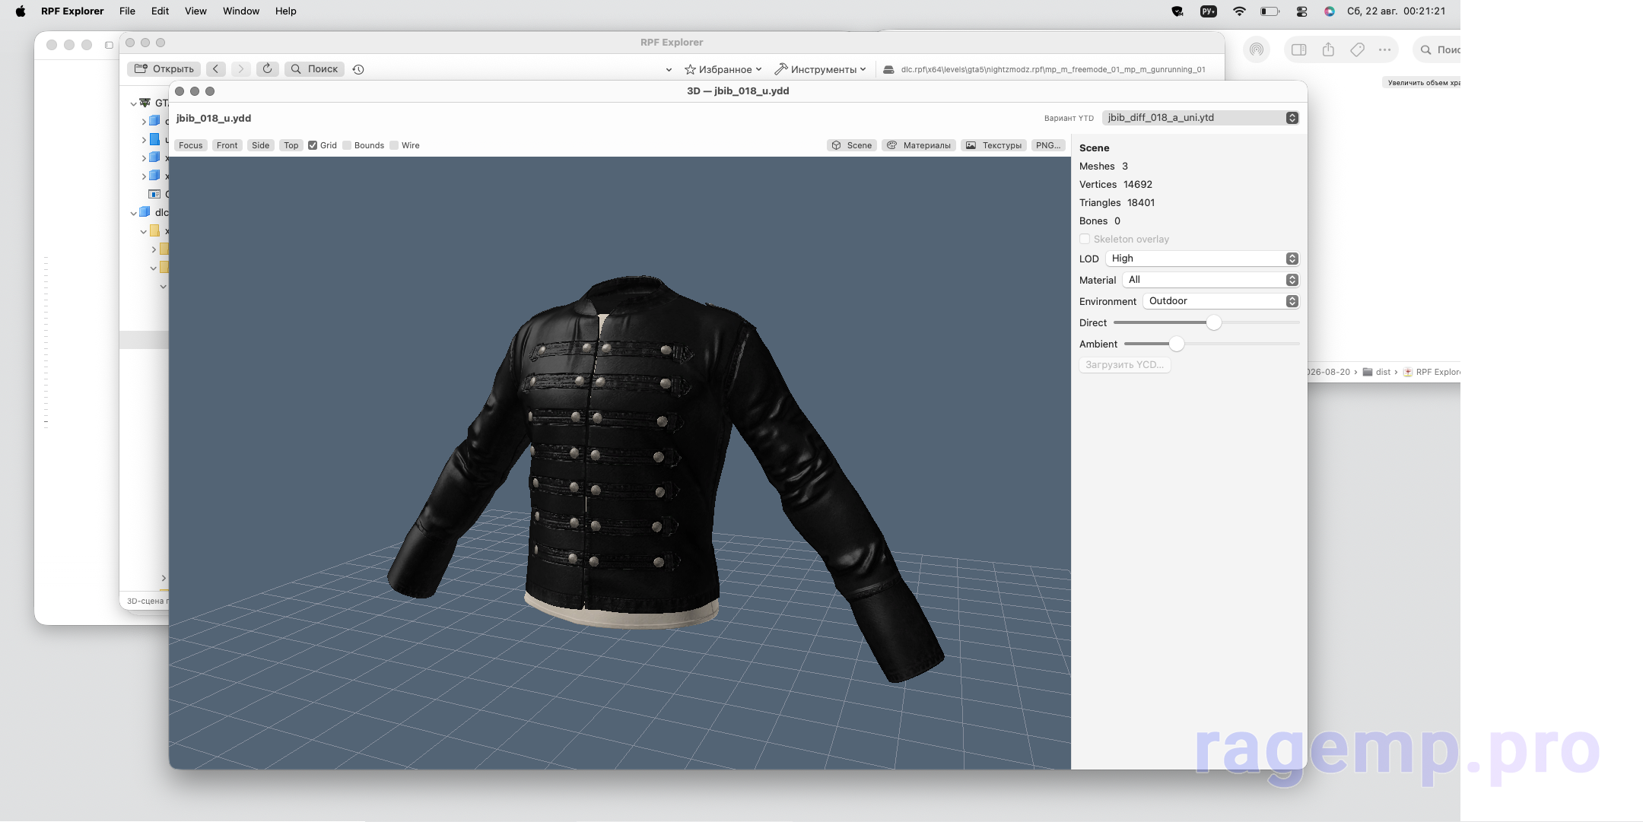Open the Apple menu
This screenshot has height=822, width=1643.
21,11
